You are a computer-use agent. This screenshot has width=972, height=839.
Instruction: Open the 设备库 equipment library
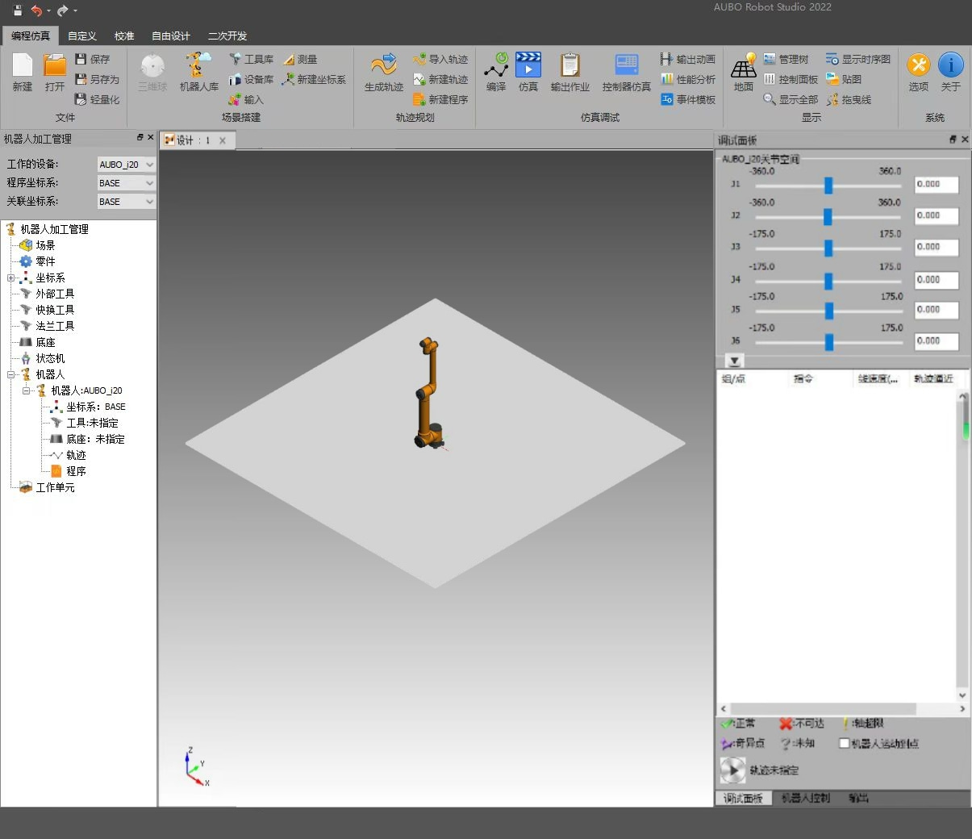[251, 79]
